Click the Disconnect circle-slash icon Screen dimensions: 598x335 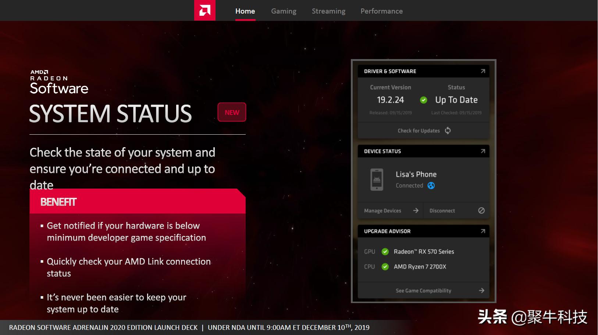point(481,211)
